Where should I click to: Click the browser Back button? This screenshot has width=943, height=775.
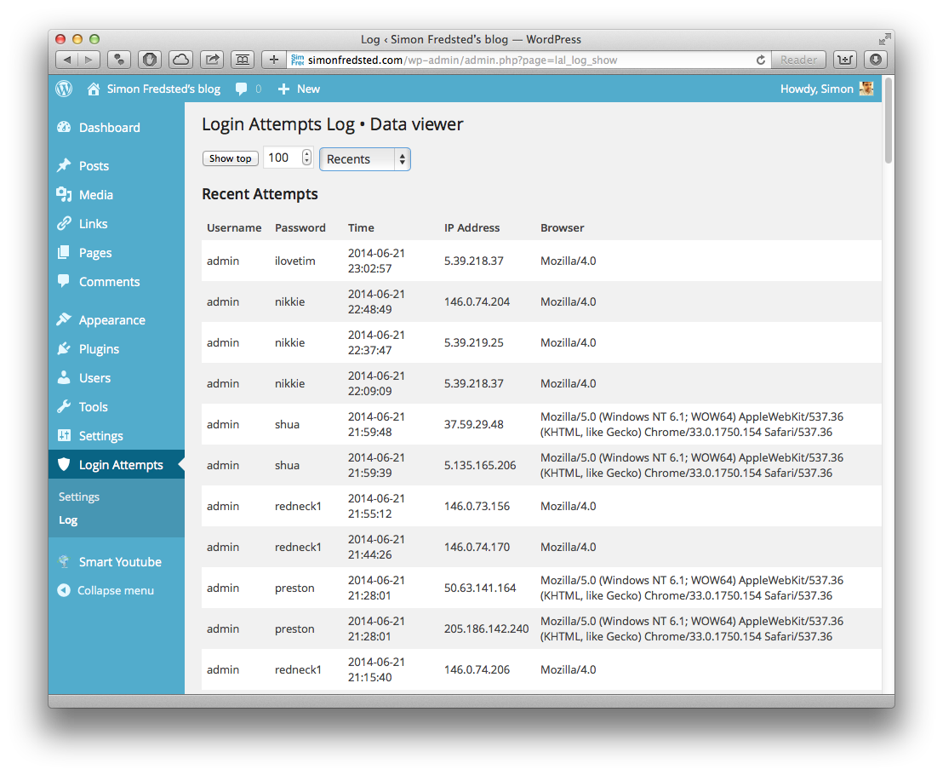tap(66, 60)
